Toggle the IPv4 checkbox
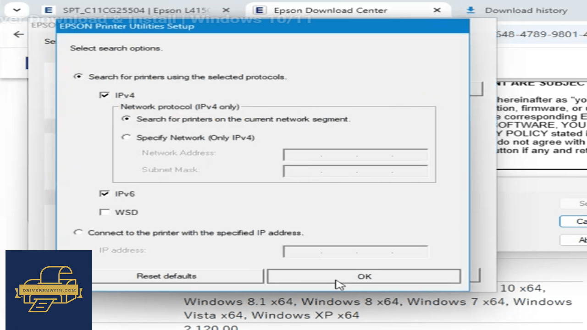This screenshot has width=587, height=330. pos(105,95)
